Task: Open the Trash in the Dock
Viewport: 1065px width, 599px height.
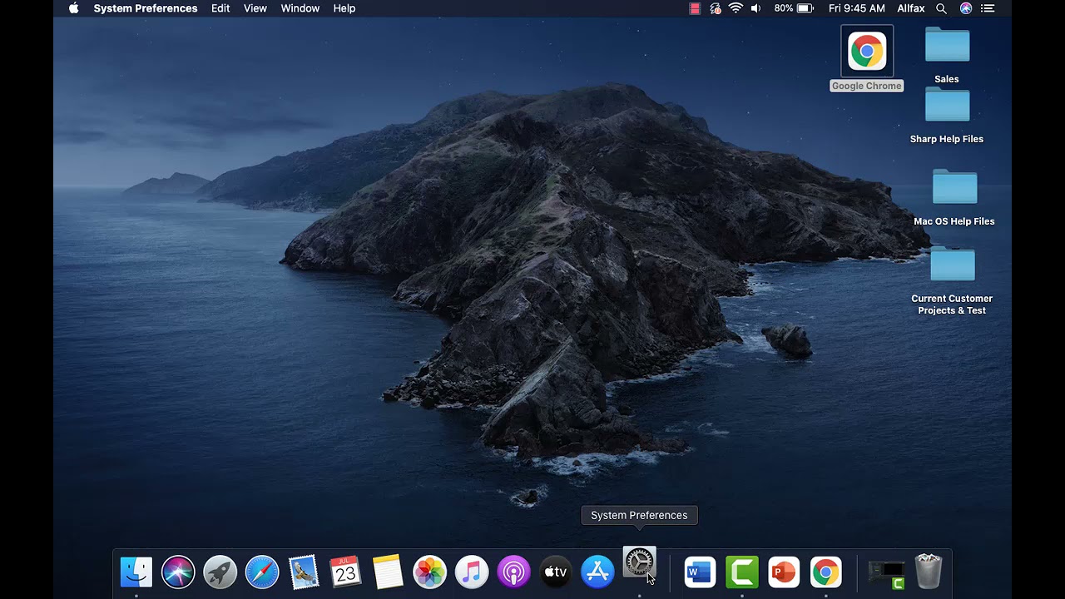Action: point(929,572)
